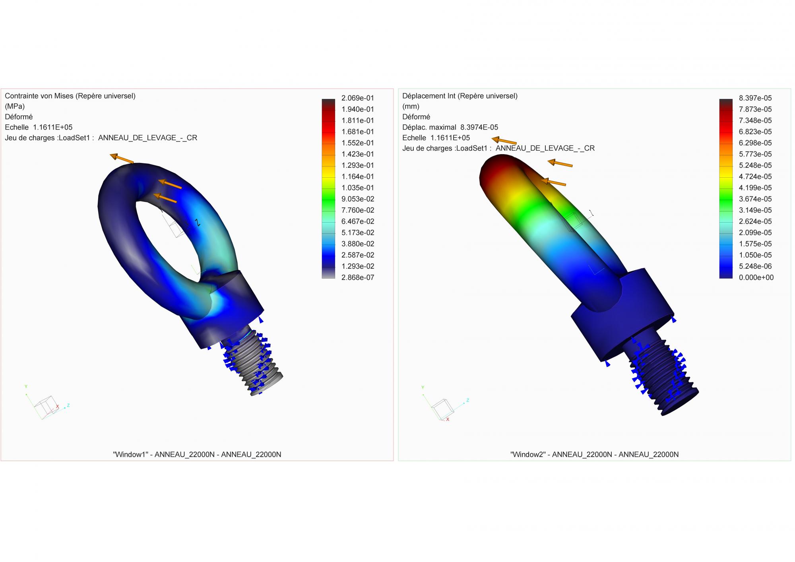Image resolution: width=795 pixels, height=562 pixels.
Task: Select the "Window2" ANNEAU_22000N caption
Action: point(594,454)
